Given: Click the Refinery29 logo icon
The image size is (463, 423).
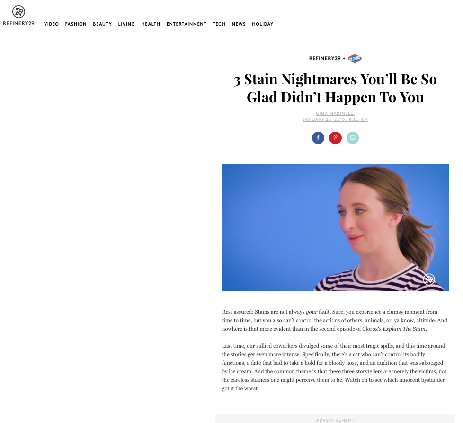Looking at the screenshot, I should tap(18, 11).
